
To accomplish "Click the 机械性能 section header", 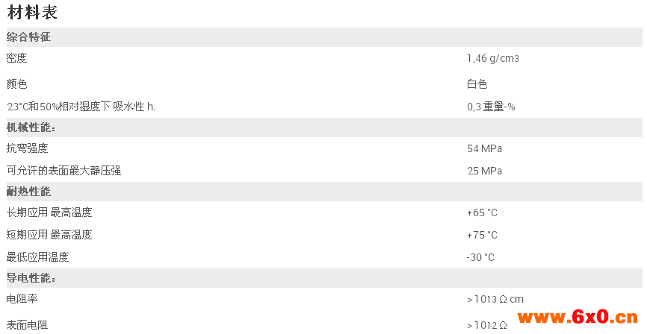I will coord(31,127).
